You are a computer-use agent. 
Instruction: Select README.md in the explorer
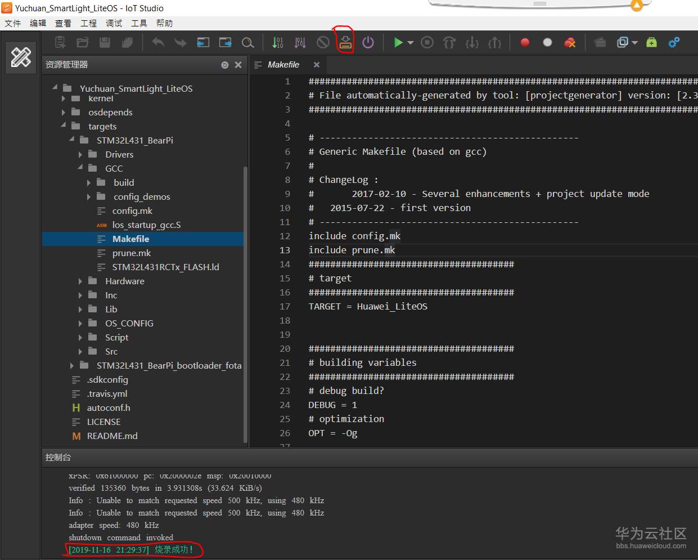click(112, 436)
